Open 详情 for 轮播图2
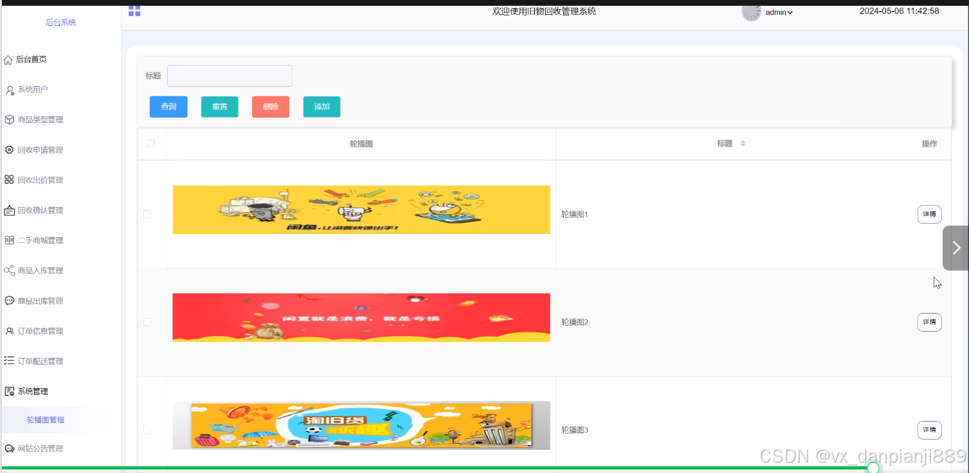This screenshot has height=473, width=969. click(929, 322)
